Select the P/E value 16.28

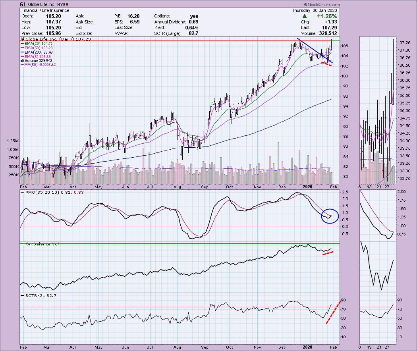pos(133,16)
